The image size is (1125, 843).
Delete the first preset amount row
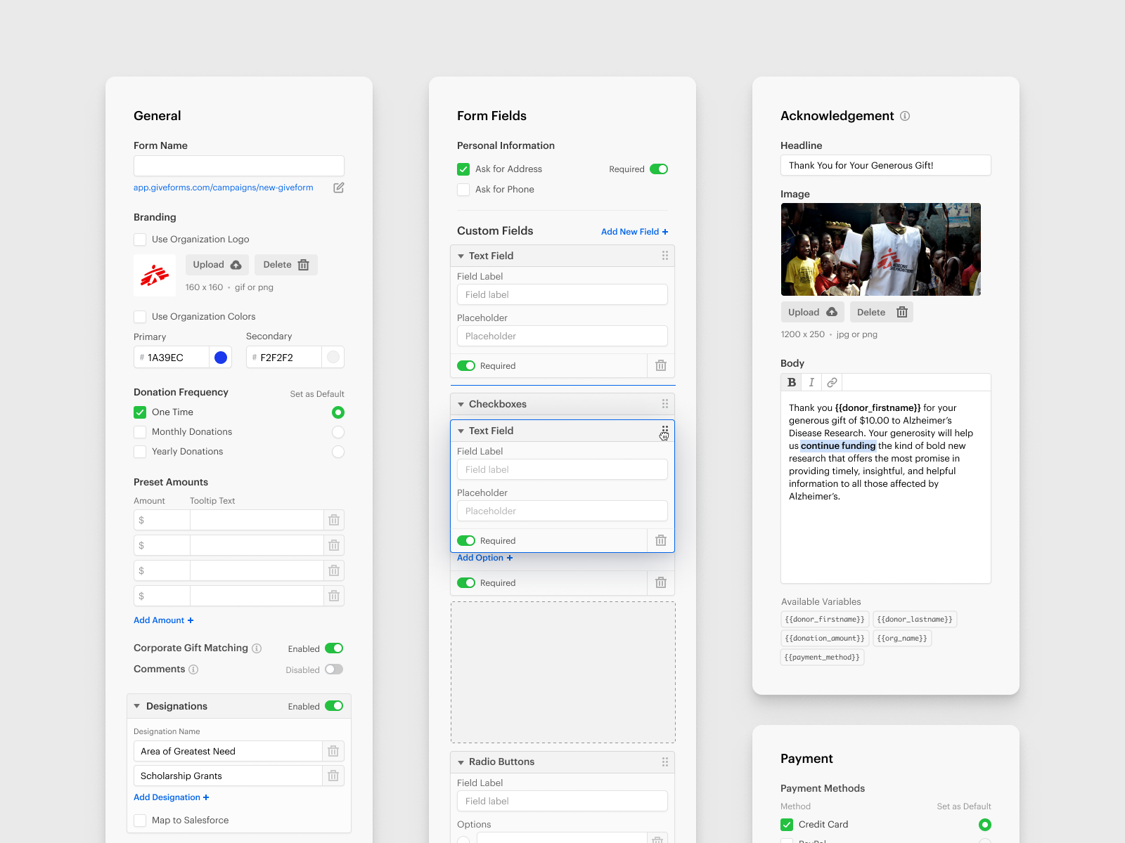pos(333,520)
